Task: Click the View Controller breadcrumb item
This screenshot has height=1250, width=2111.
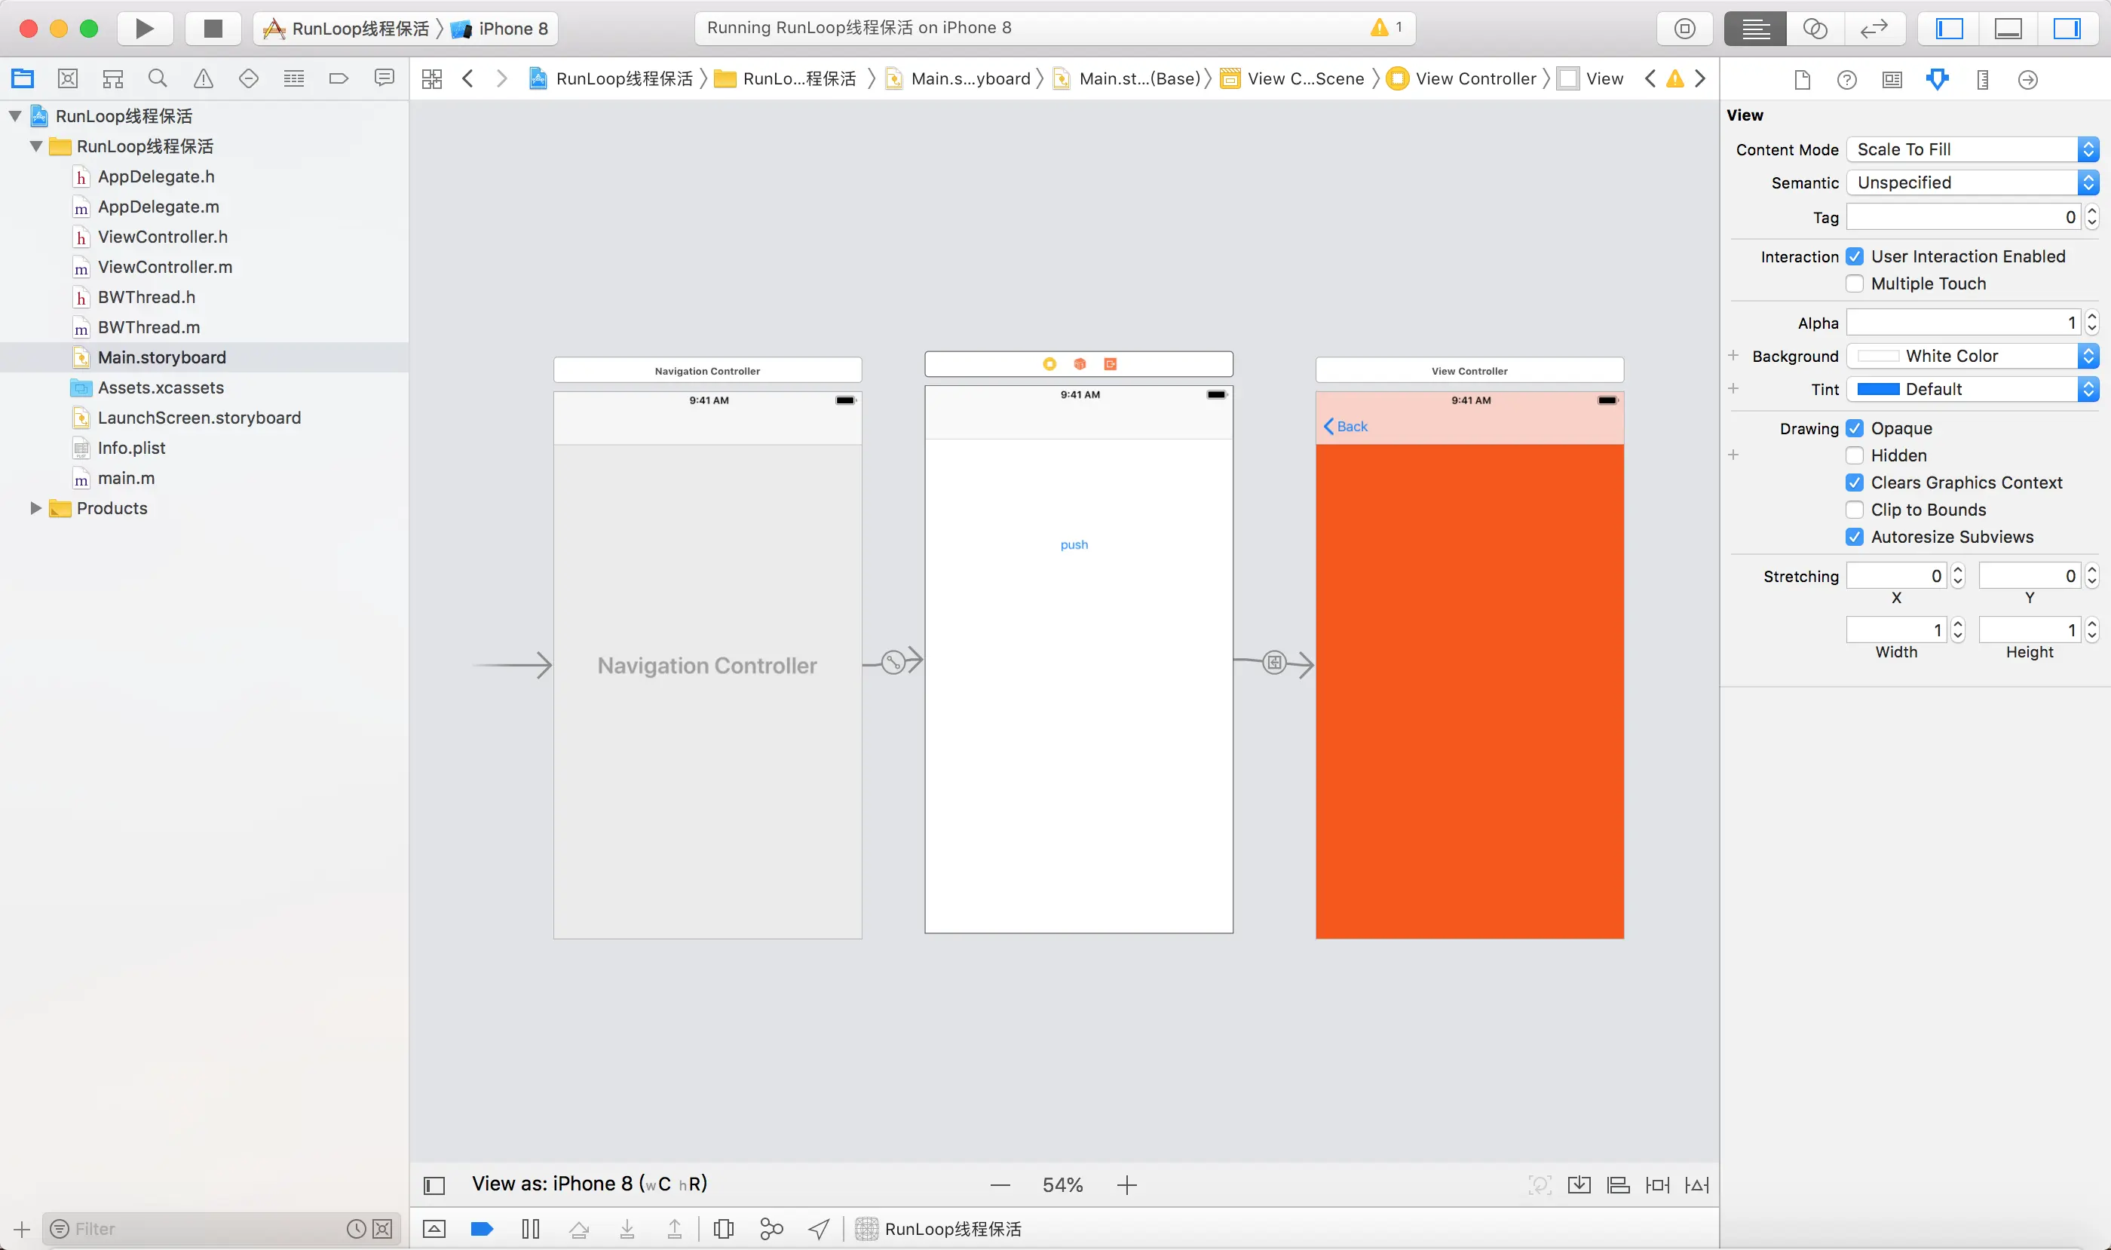Action: [x=1475, y=78]
